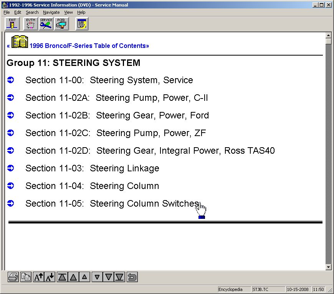Open the View menu
This screenshot has height=294, width=334.
click(x=68, y=12)
